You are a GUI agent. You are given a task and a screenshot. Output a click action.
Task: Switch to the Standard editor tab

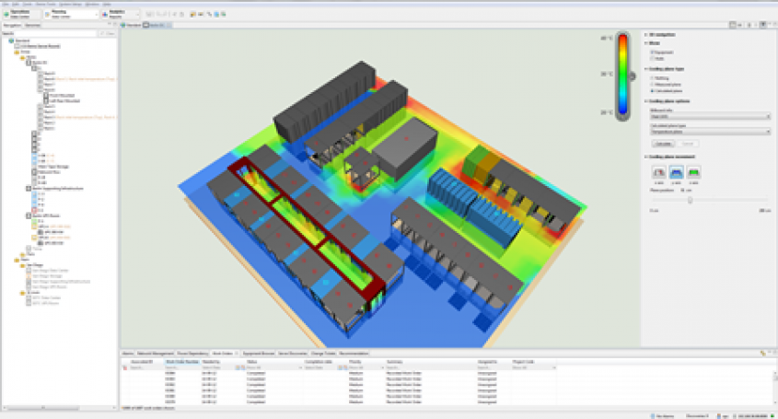[132, 25]
